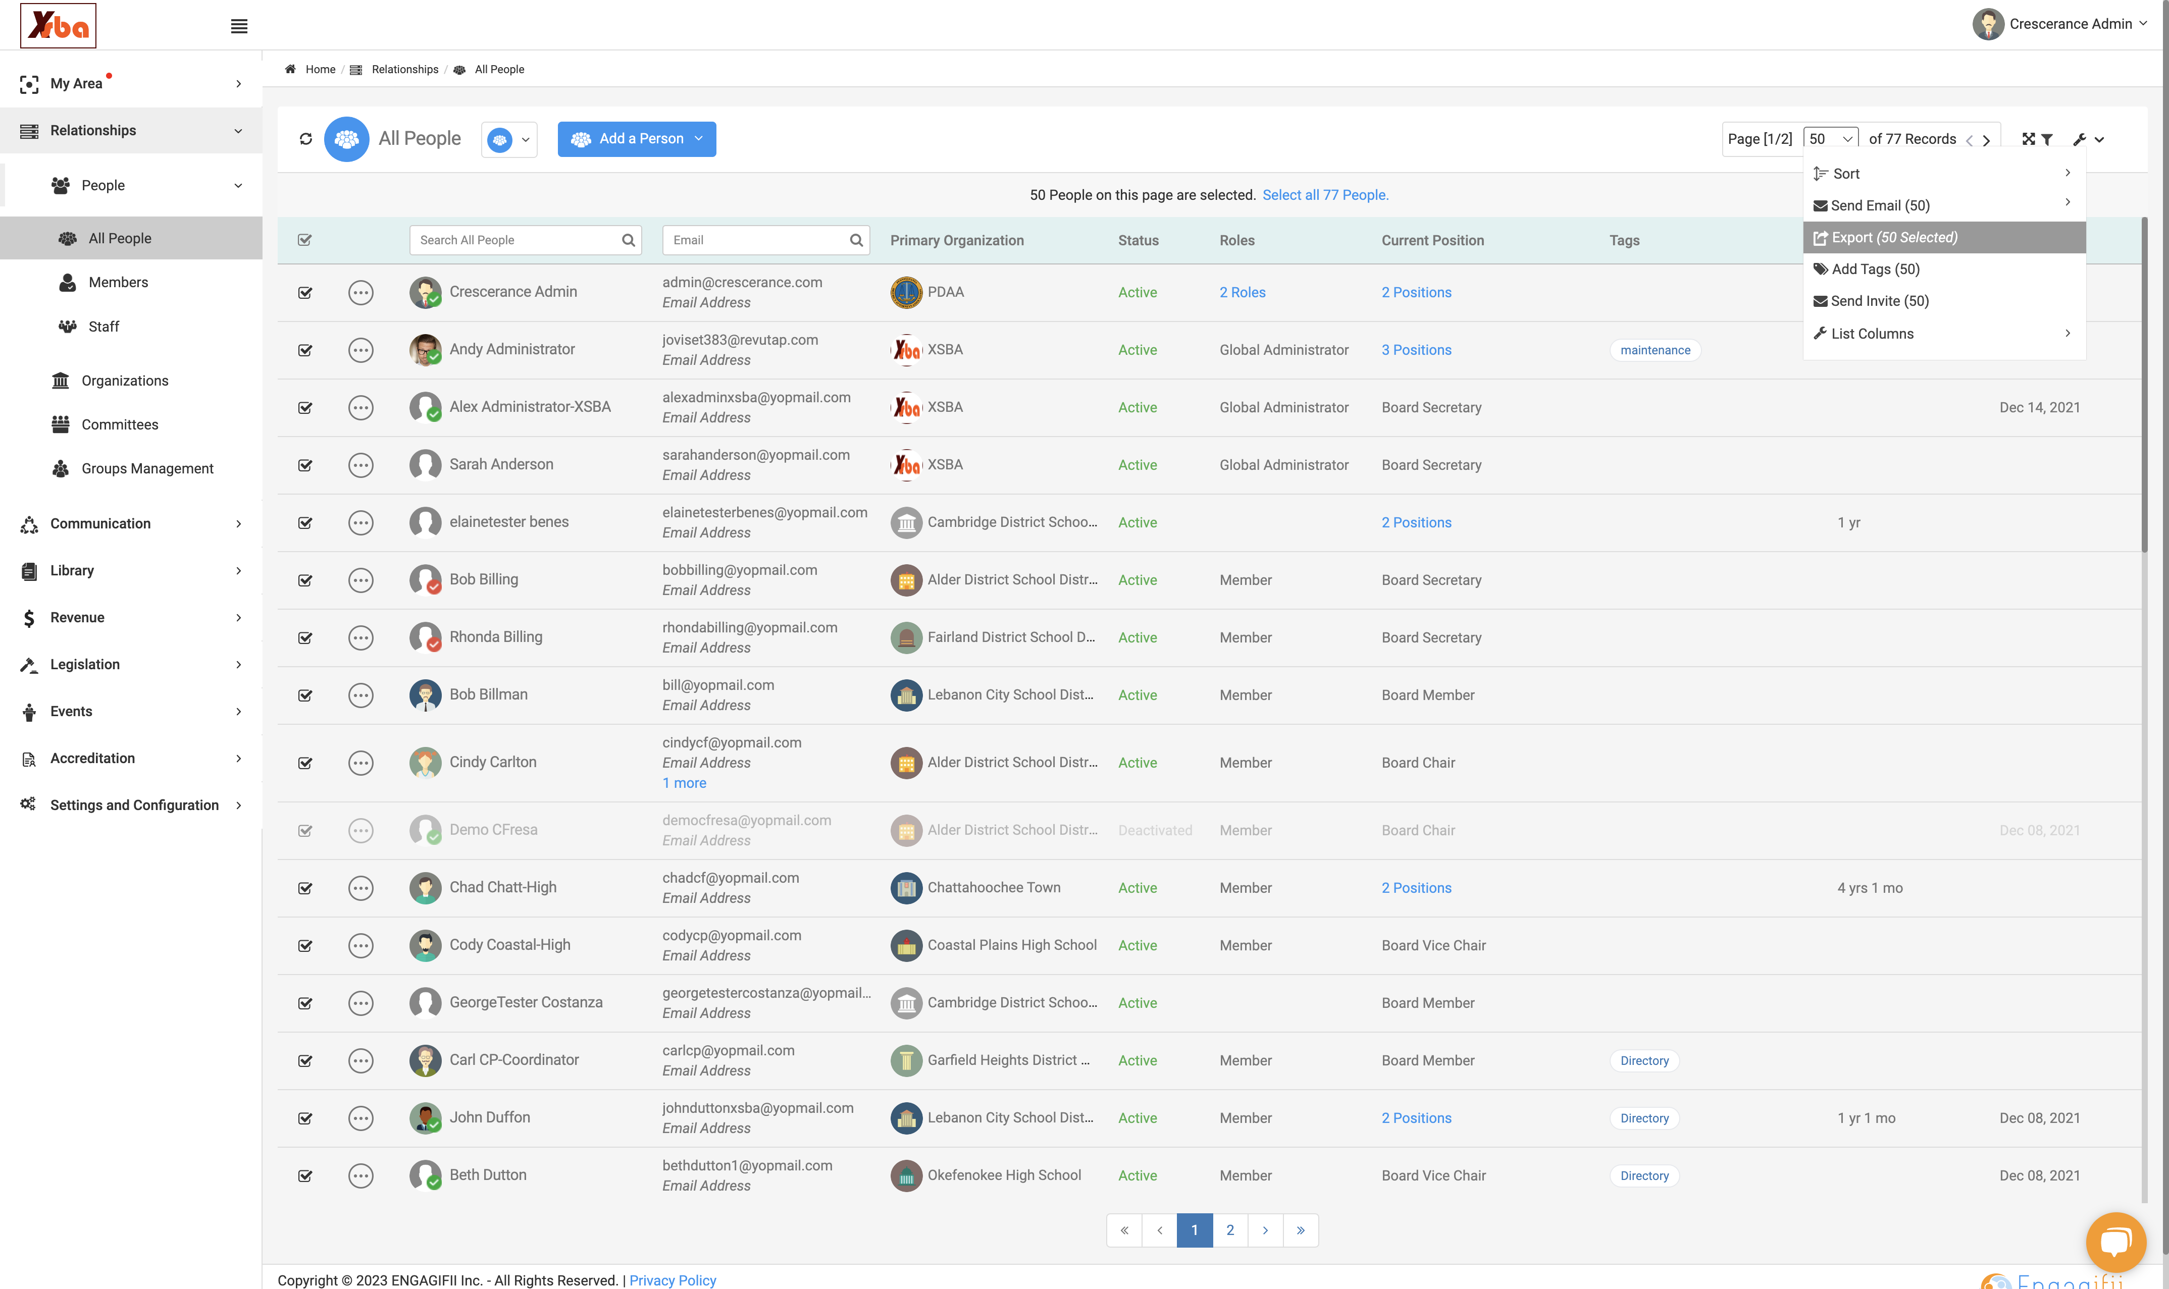Open the people view selector dropdown

509,140
